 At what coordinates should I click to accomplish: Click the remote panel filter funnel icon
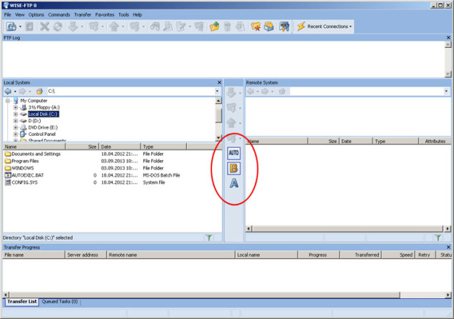coord(437,237)
